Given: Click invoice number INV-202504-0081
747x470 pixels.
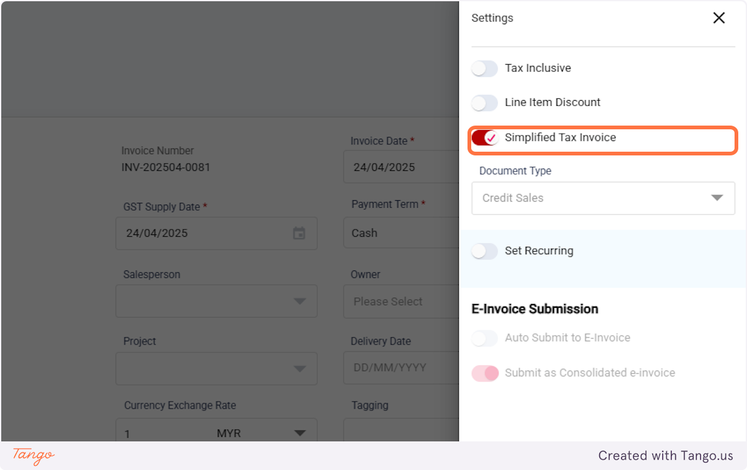Looking at the screenshot, I should pyautogui.click(x=166, y=167).
